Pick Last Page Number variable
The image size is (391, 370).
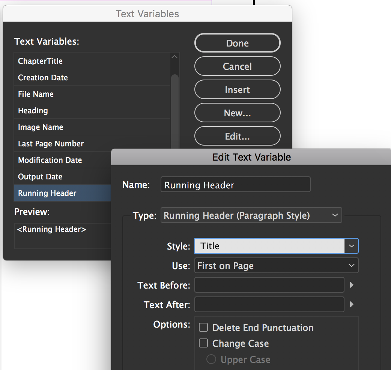click(51, 144)
